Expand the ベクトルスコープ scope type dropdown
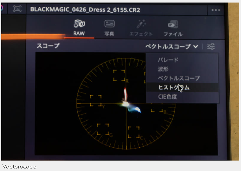241x171 pixels. coord(172,46)
